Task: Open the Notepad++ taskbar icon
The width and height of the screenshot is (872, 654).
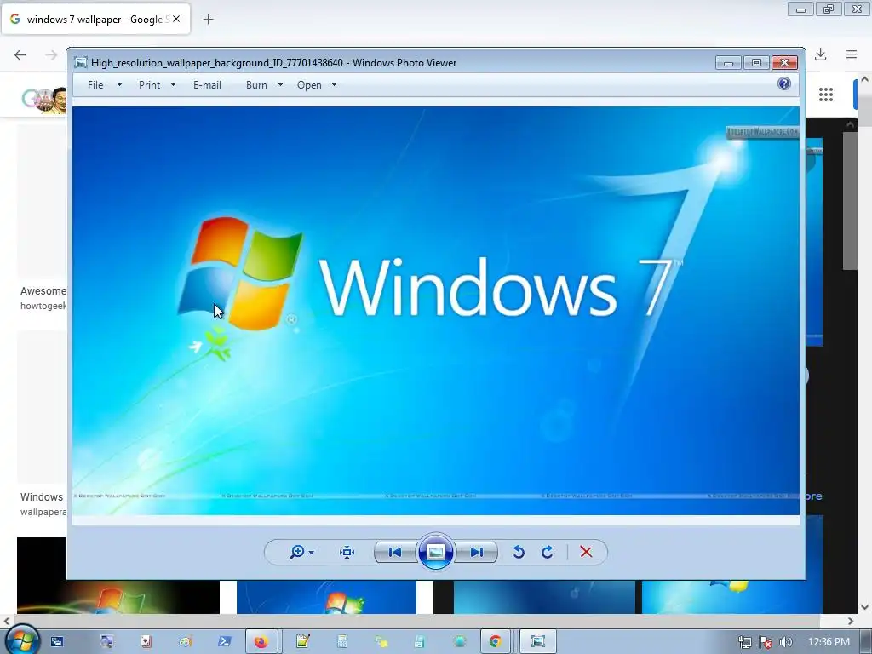Action: coord(302,642)
